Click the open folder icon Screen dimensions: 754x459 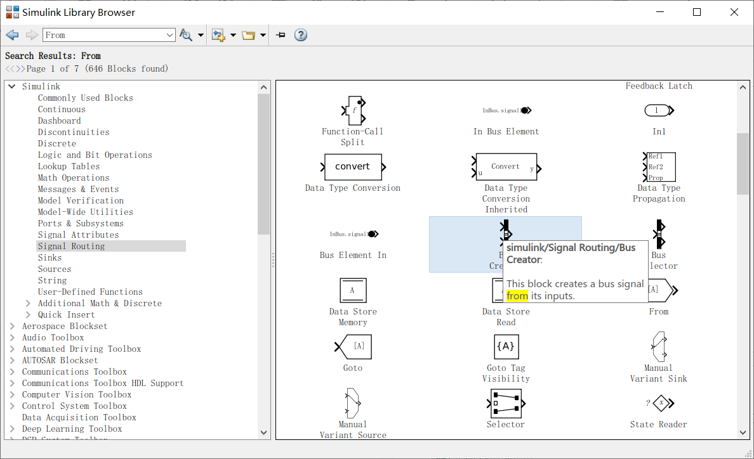[x=248, y=35]
